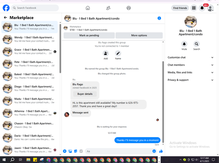219x163 pixels.
Task: Choose a sticker from the composer
Action: point(76,151)
